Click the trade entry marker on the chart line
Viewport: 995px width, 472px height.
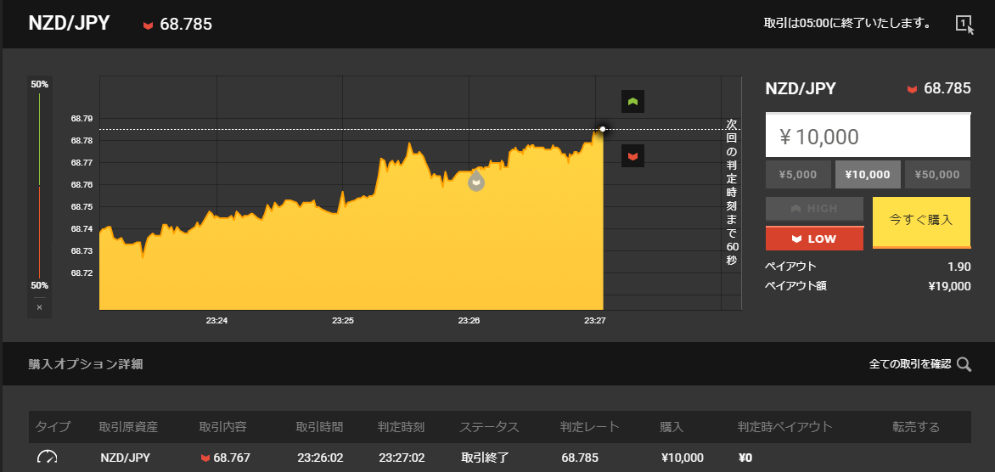pyautogui.click(x=476, y=182)
